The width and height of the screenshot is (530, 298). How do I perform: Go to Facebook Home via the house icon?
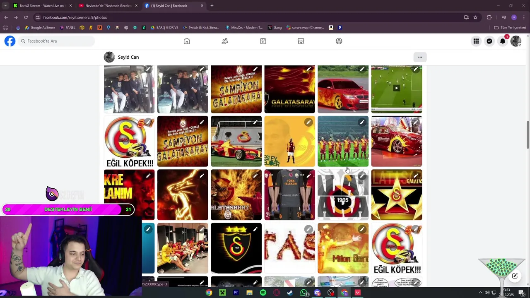click(x=187, y=41)
